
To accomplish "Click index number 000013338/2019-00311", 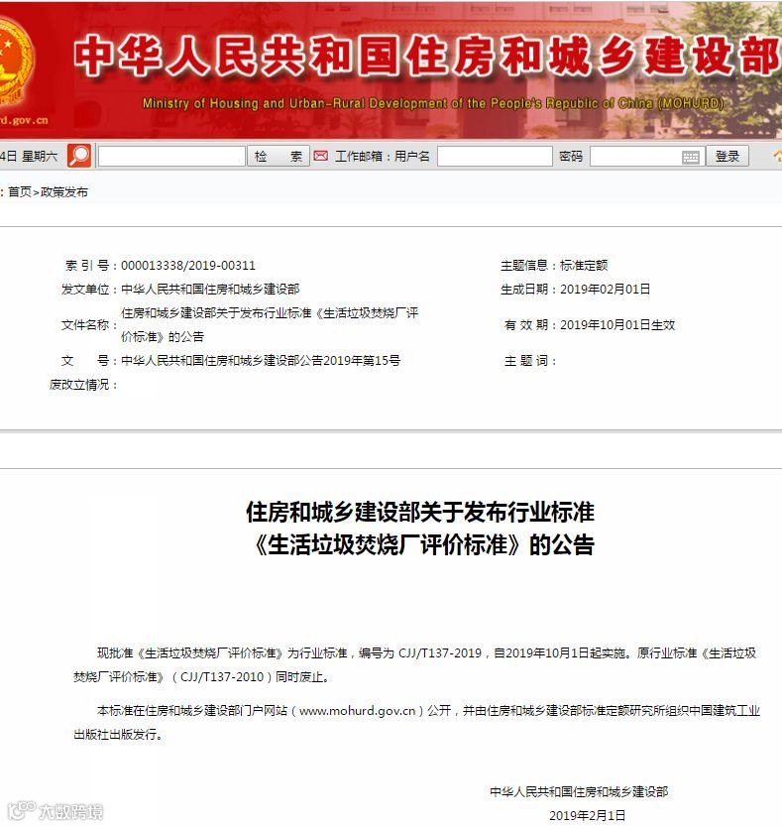I will point(188,266).
